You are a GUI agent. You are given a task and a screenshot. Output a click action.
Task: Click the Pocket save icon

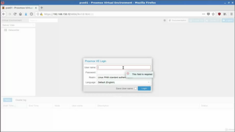[x=208, y=14]
